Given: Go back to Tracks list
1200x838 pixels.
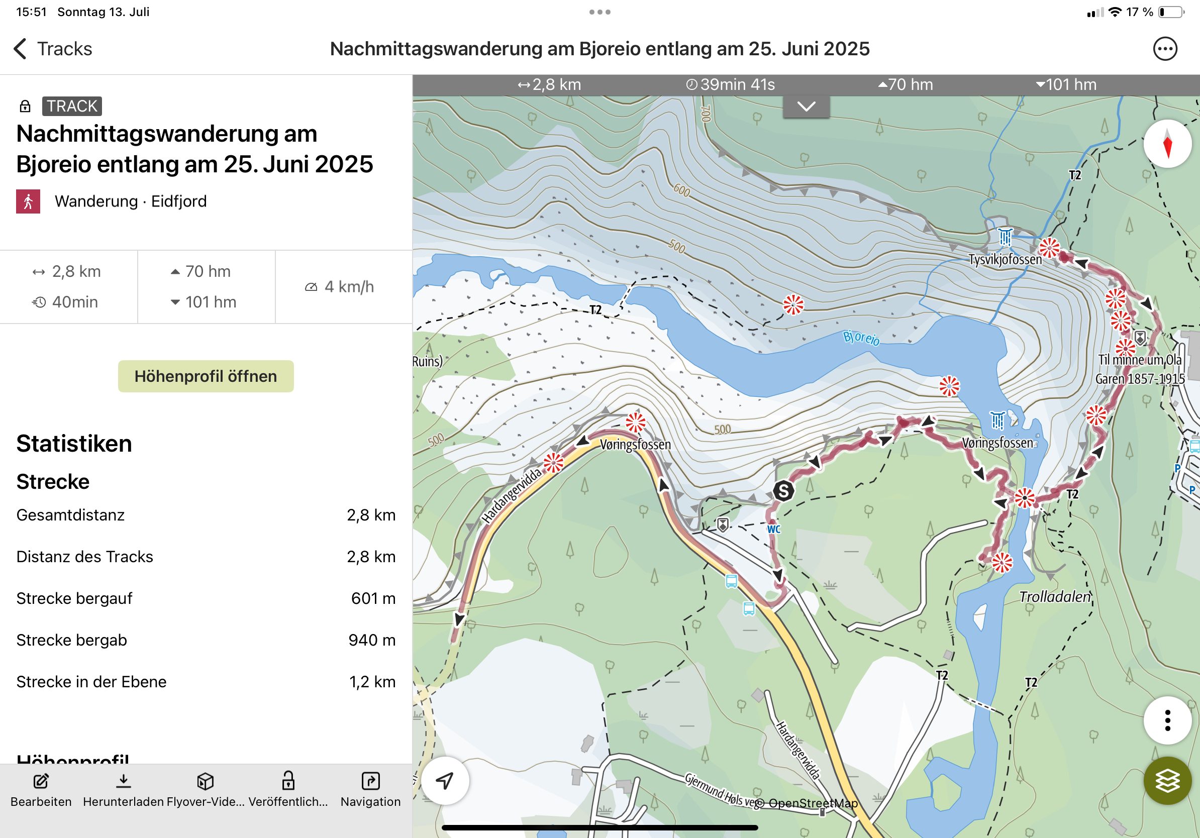Looking at the screenshot, I should coord(52,49).
